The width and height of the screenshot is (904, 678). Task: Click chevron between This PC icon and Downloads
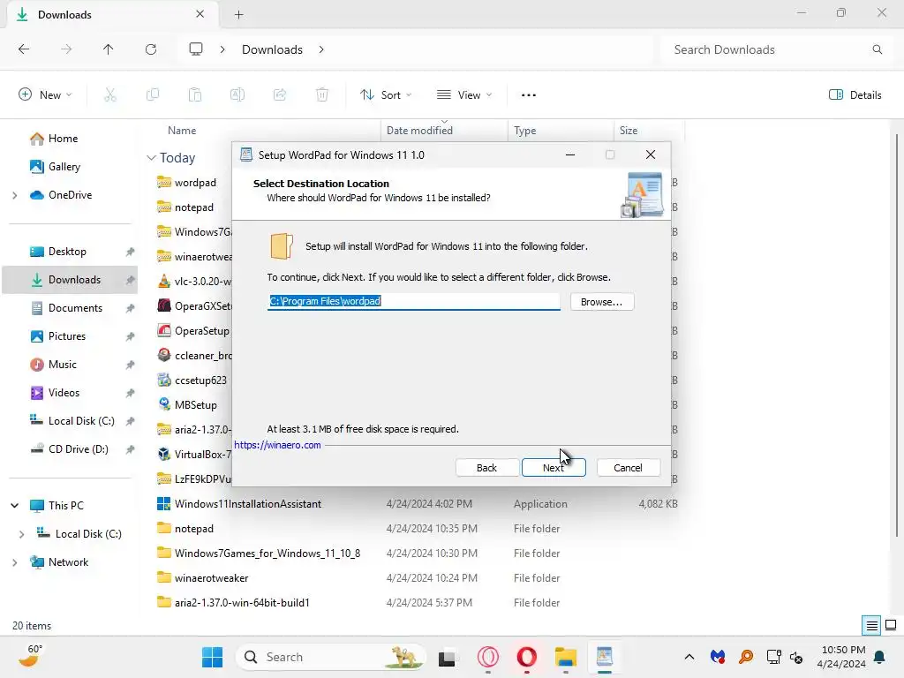coord(222,49)
